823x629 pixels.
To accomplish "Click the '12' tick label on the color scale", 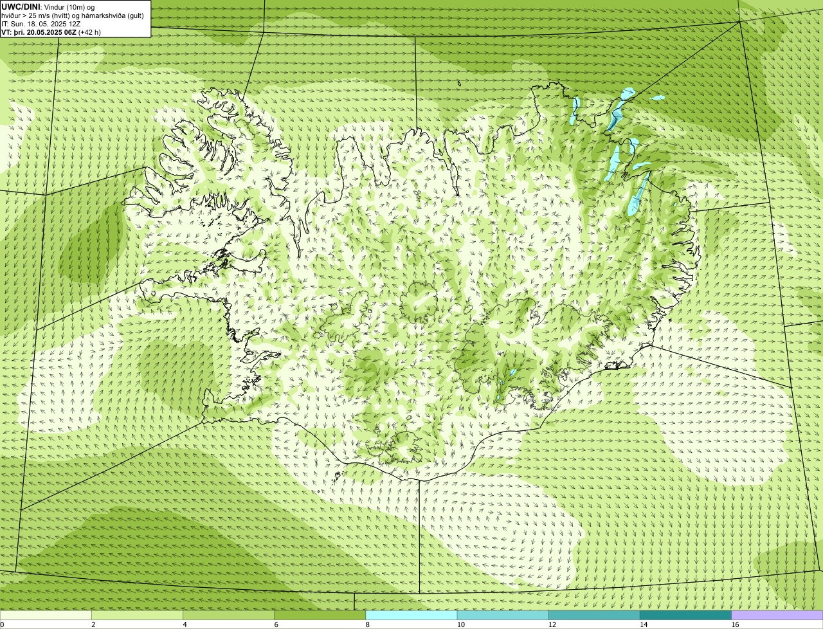I will [x=552, y=624].
